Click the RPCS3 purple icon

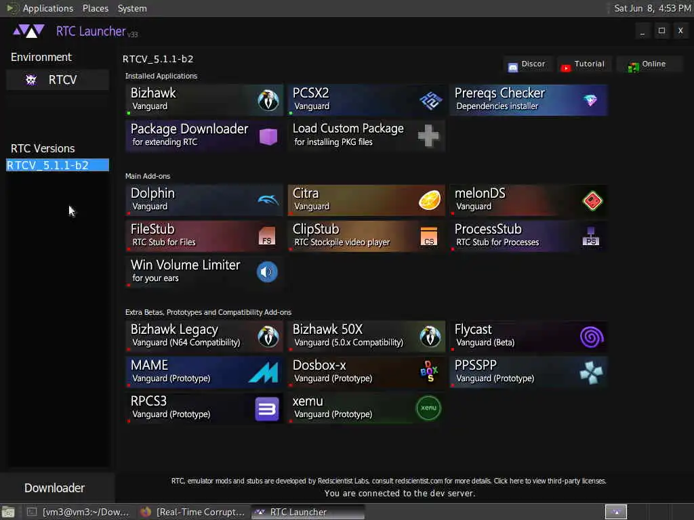click(x=267, y=408)
